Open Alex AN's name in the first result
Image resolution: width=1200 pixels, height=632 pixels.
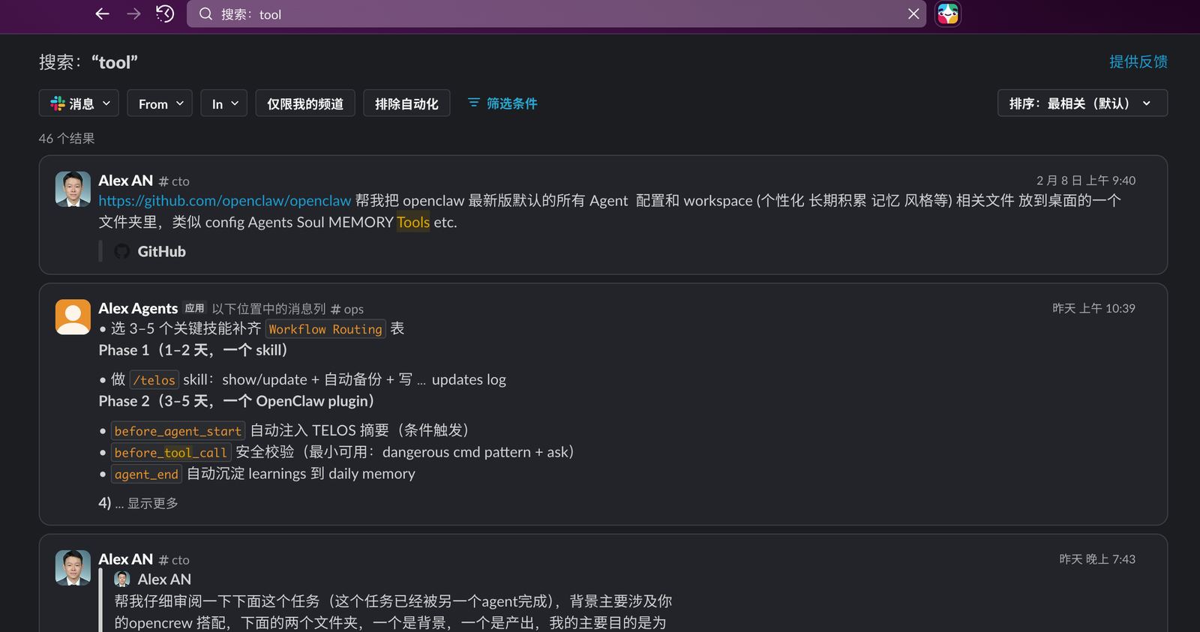[125, 181]
